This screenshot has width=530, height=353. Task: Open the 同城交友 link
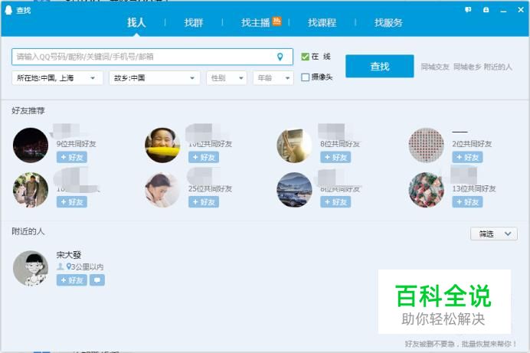click(x=435, y=67)
